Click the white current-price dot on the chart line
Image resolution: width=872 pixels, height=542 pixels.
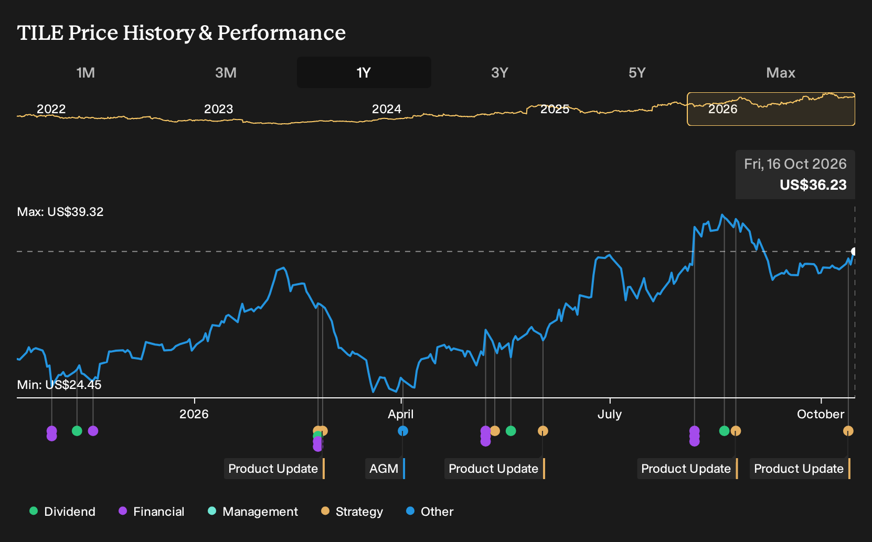click(854, 252)
